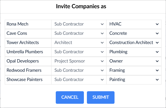
Task: Expand Cave Cons Sub Contractor dropdown
Action: pyautogui.click(x=79, y=33)
